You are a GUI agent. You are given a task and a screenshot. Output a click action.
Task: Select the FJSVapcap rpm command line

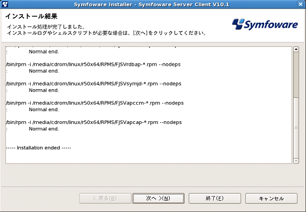[x=94, y=122]
